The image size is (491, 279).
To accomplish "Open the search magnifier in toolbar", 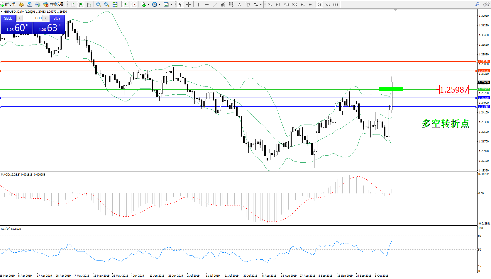I will [477, 4].
